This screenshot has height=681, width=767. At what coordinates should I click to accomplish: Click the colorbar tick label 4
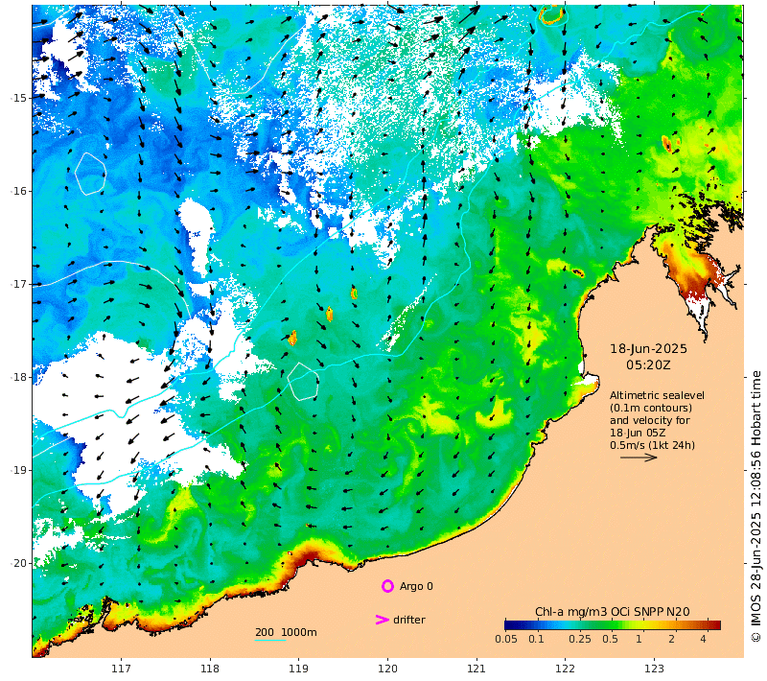(704, 639)
